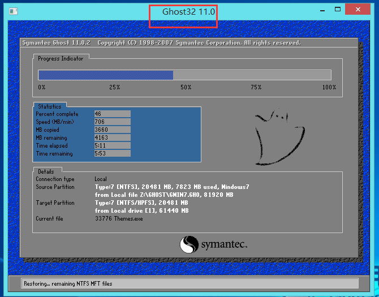Click the 75% progress marker
Screen dimensions: 379x297
pyautogui.click(x=256, y=87)
